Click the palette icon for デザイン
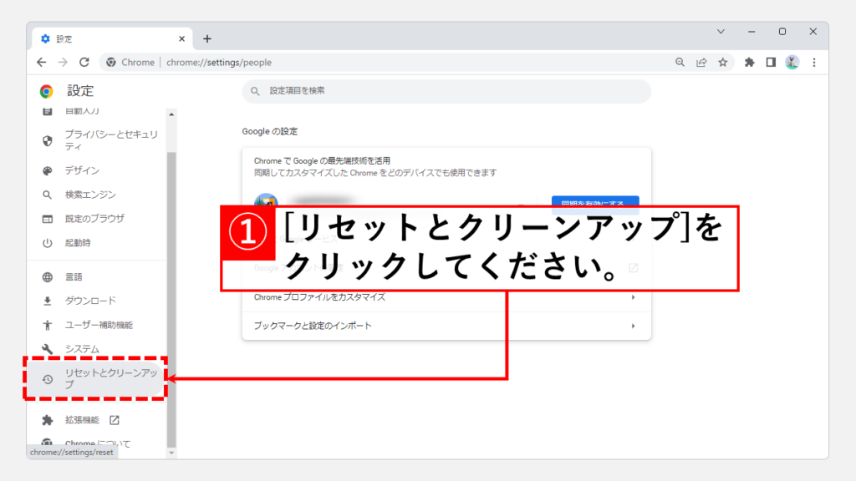 pyautogui.click(x=48, y=170)
